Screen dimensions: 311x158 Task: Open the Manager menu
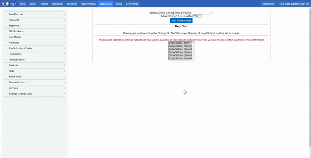(72, 4)
